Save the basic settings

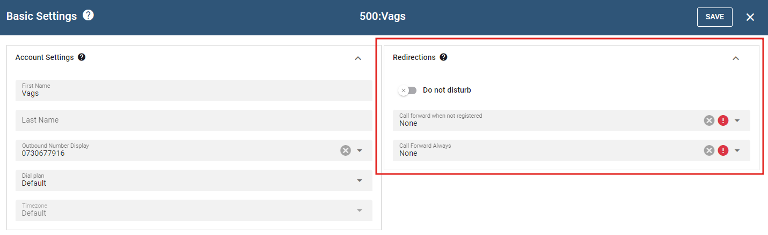[x=714, y=17]
